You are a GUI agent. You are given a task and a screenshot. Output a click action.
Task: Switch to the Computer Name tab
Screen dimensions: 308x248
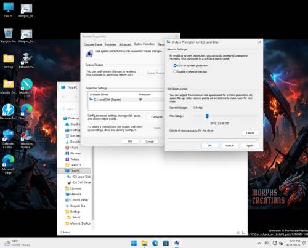[93, 44]
